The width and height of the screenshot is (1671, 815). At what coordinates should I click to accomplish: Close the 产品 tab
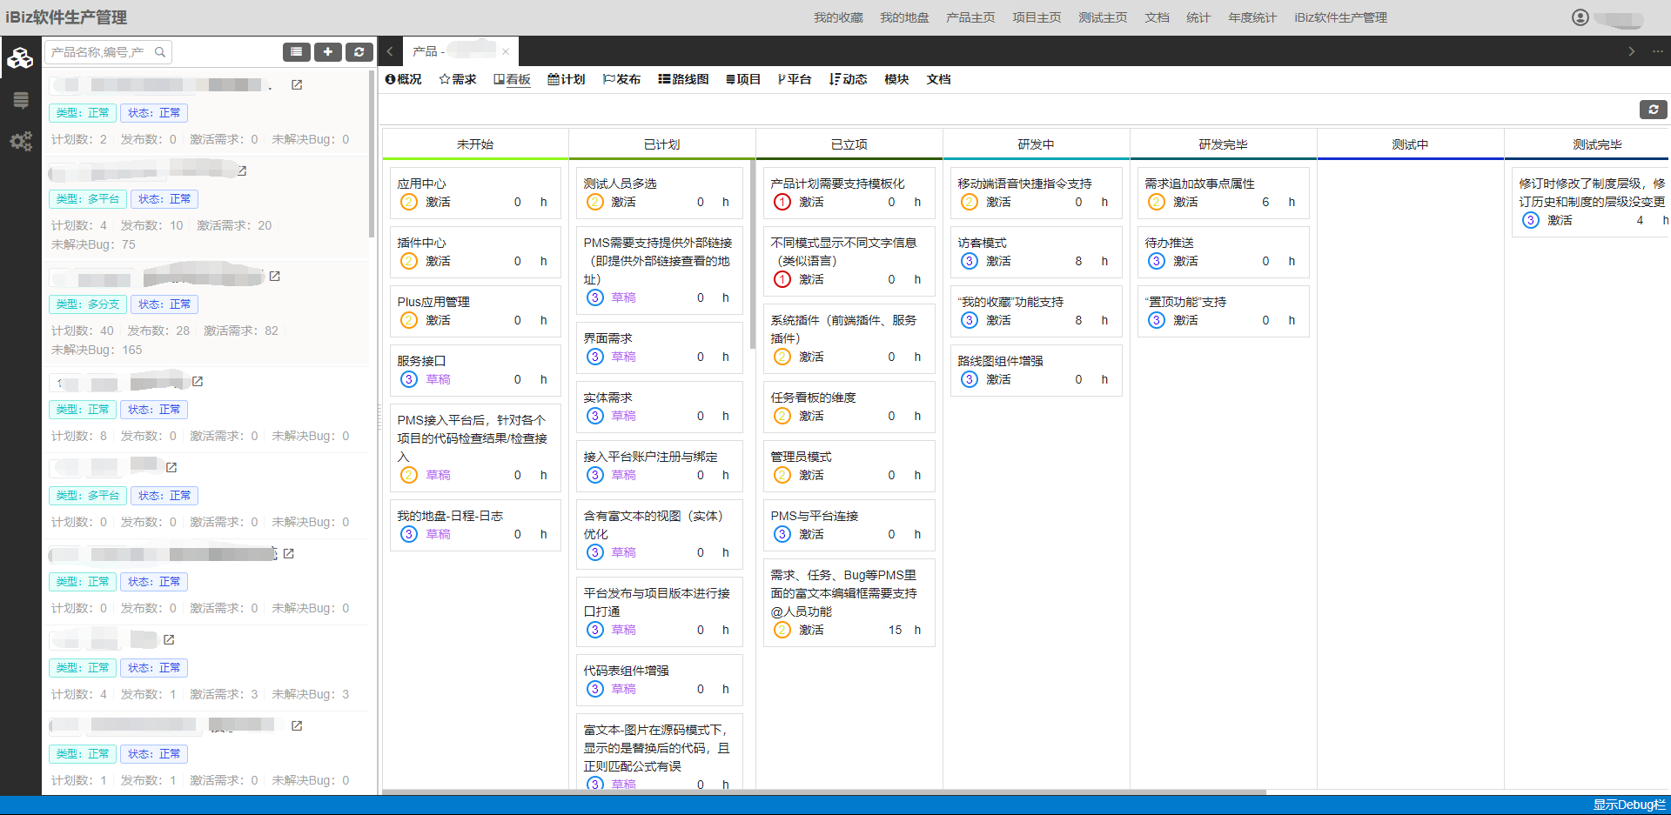[x=506, y=52]
